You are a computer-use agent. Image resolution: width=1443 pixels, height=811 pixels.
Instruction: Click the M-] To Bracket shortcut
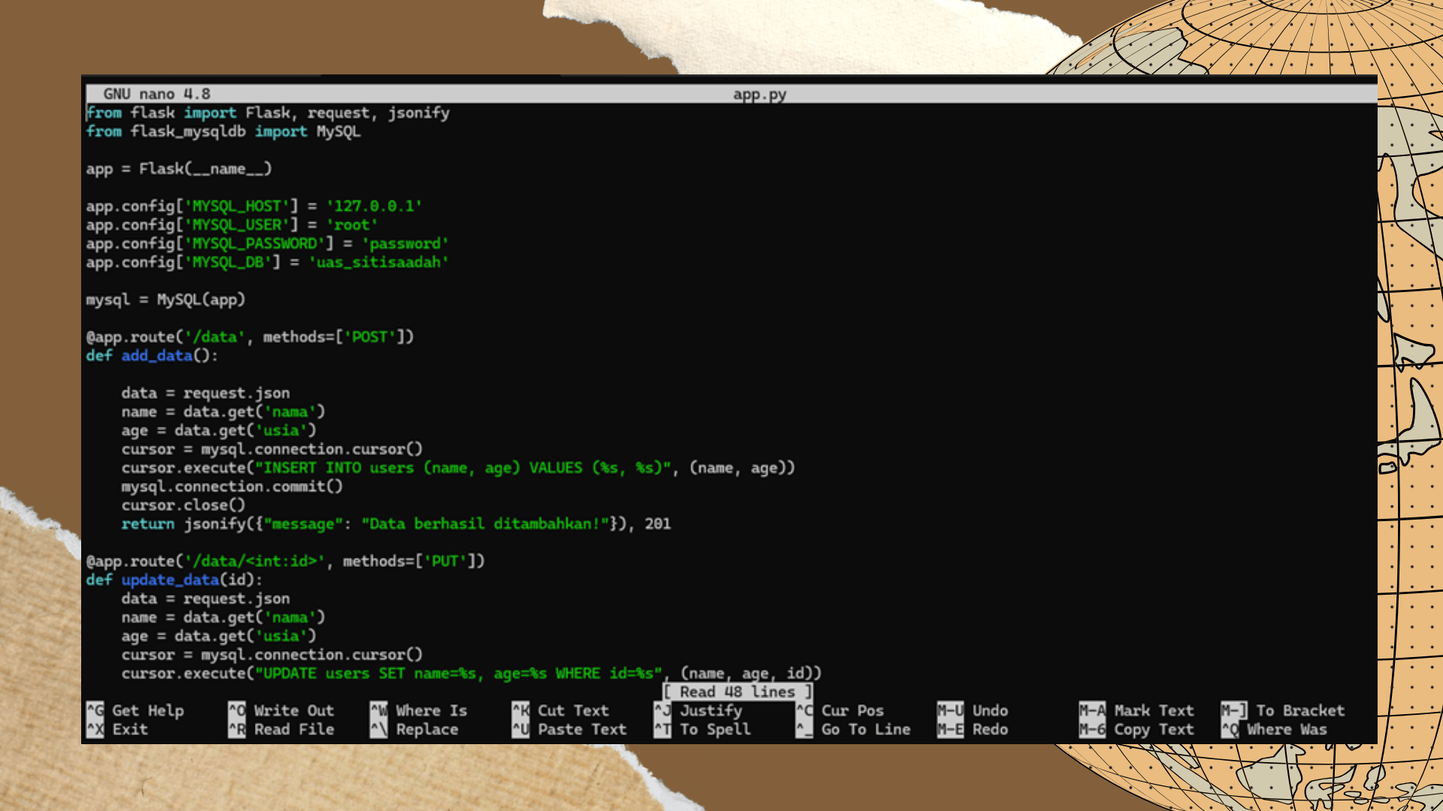click(1283, 710)
